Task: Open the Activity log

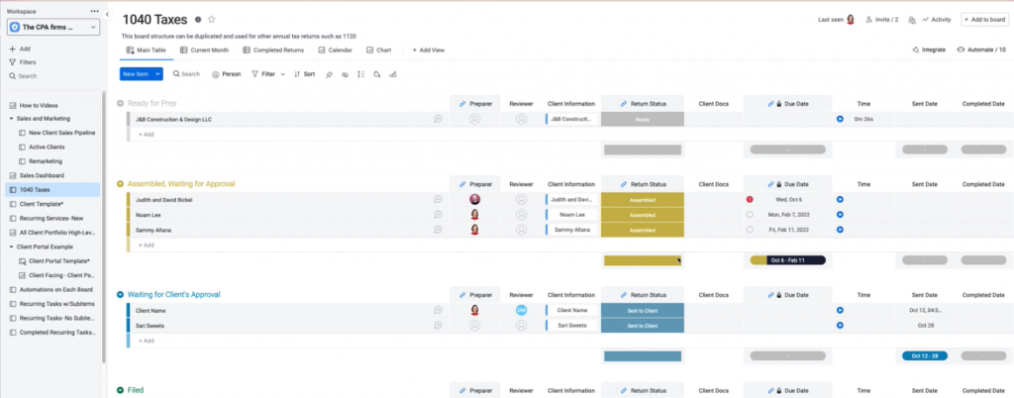Action: 937,20
